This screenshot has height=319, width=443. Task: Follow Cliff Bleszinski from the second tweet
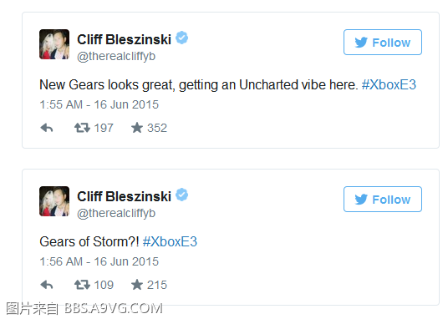tap(383, 199)
